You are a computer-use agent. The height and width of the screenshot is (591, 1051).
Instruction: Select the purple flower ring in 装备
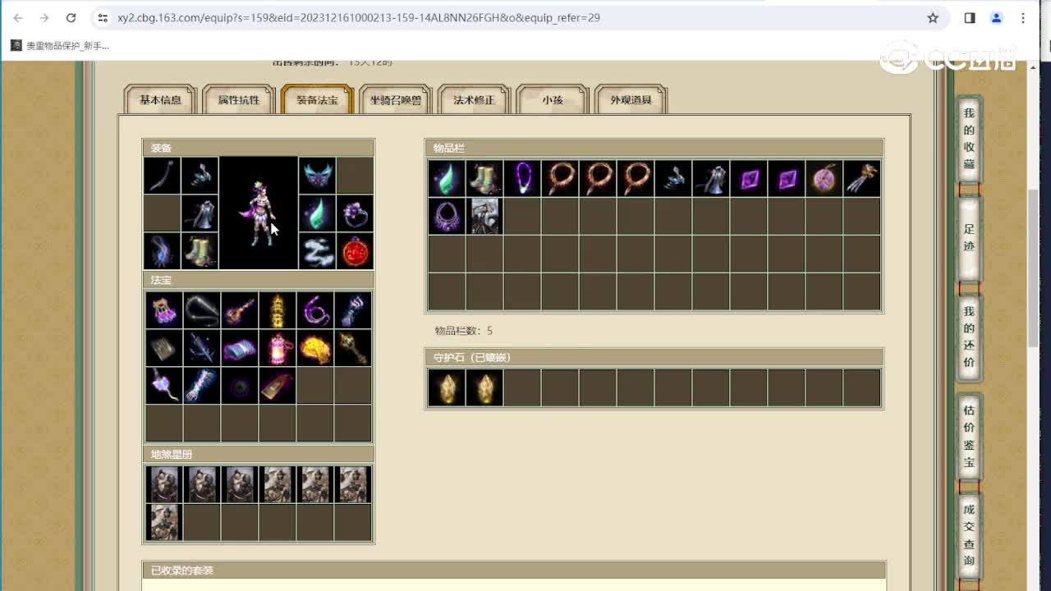click(355, 213)
